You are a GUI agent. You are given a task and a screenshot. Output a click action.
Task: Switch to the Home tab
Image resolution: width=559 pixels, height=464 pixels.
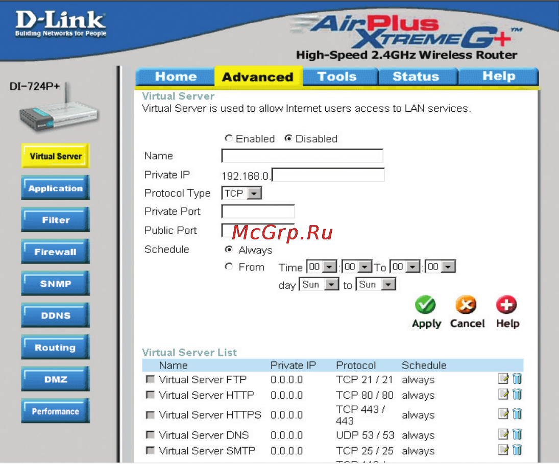pos(176,76)
